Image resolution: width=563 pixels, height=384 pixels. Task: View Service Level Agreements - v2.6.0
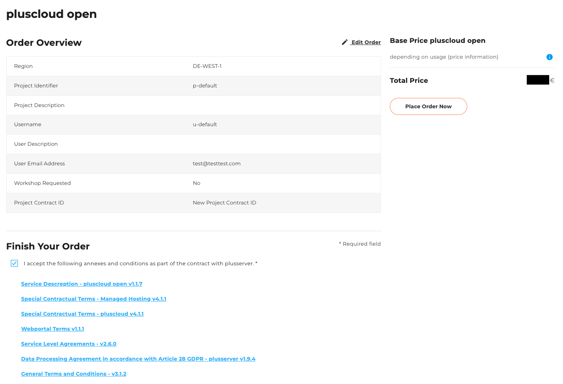[x=69, y=344]
